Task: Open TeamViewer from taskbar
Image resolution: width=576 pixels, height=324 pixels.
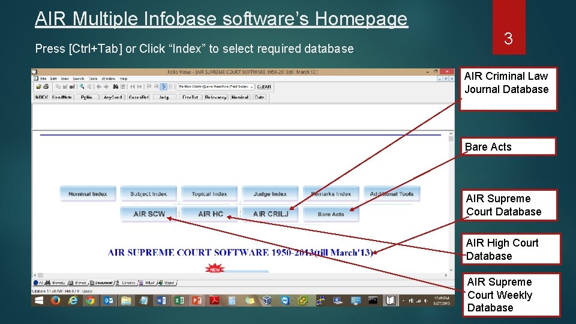Action: click(285, 301)
